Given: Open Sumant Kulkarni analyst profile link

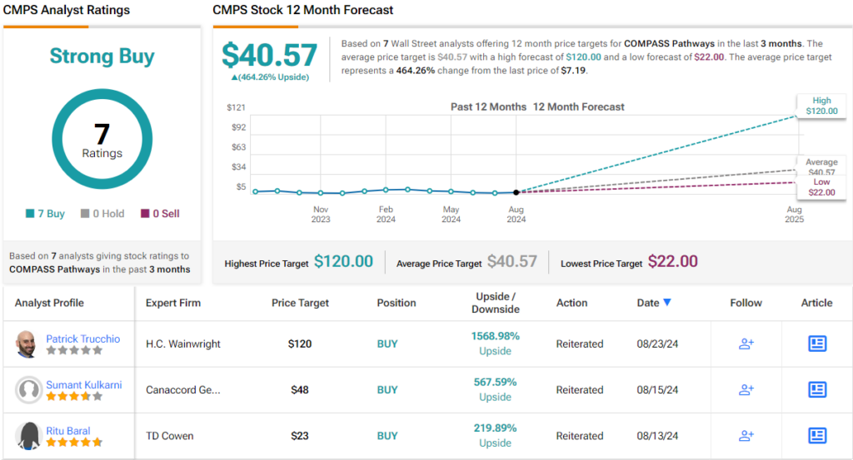Looking at the screenshot, I should [x=85, y=384].
